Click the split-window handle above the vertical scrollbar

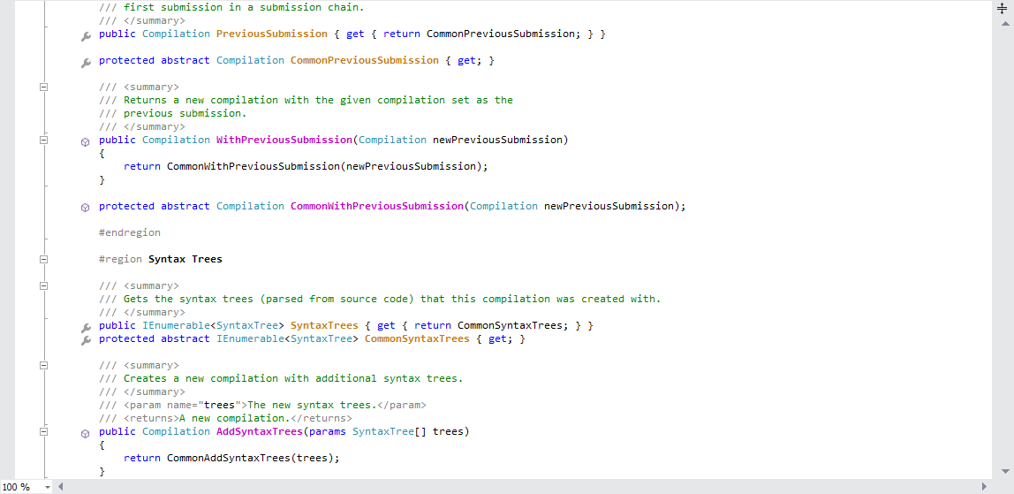pyautogui.click(x=1003, y=8)
